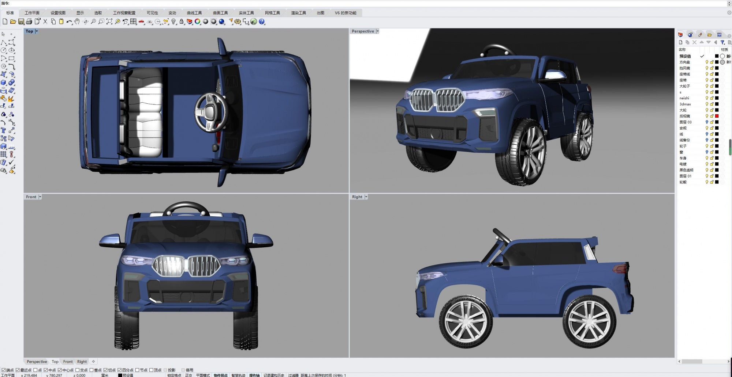Screen dimensions: 732x377
Task: Click the add viewport tab plus button
Action: (93, 362)
